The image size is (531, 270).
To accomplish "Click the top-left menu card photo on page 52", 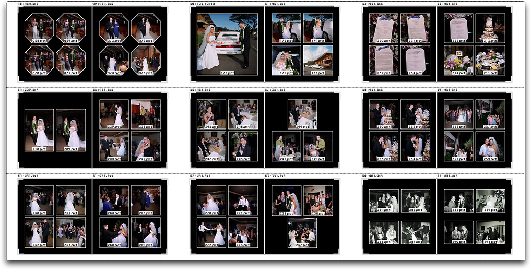I will coord(384,28).
